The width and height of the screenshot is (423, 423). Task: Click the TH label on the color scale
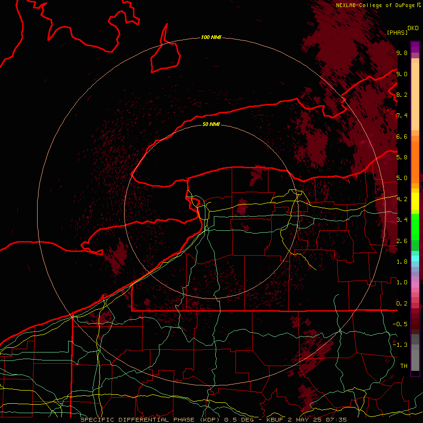(404, 366)
